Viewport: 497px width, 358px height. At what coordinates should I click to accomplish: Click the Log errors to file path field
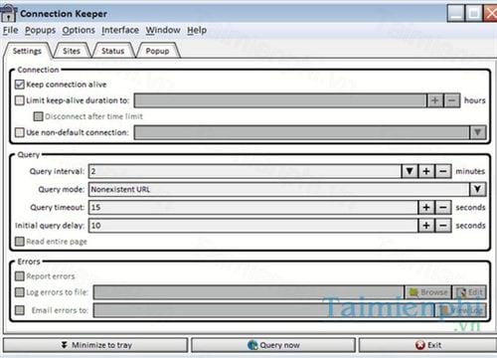(248, 292)
